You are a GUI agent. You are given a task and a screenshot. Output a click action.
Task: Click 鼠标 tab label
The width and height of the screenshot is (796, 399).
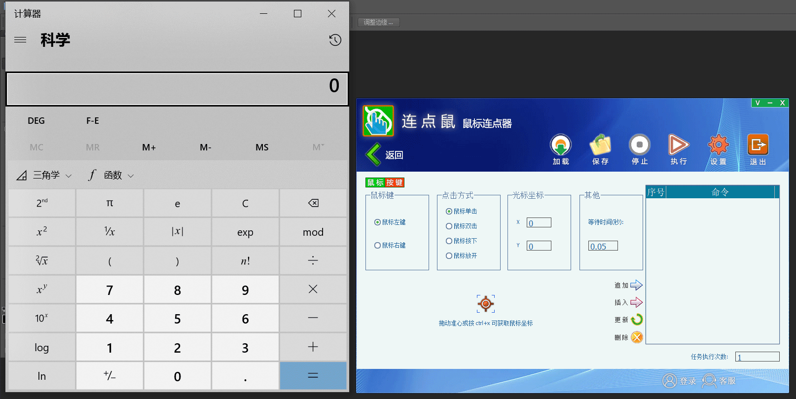(x=375, y=182)
